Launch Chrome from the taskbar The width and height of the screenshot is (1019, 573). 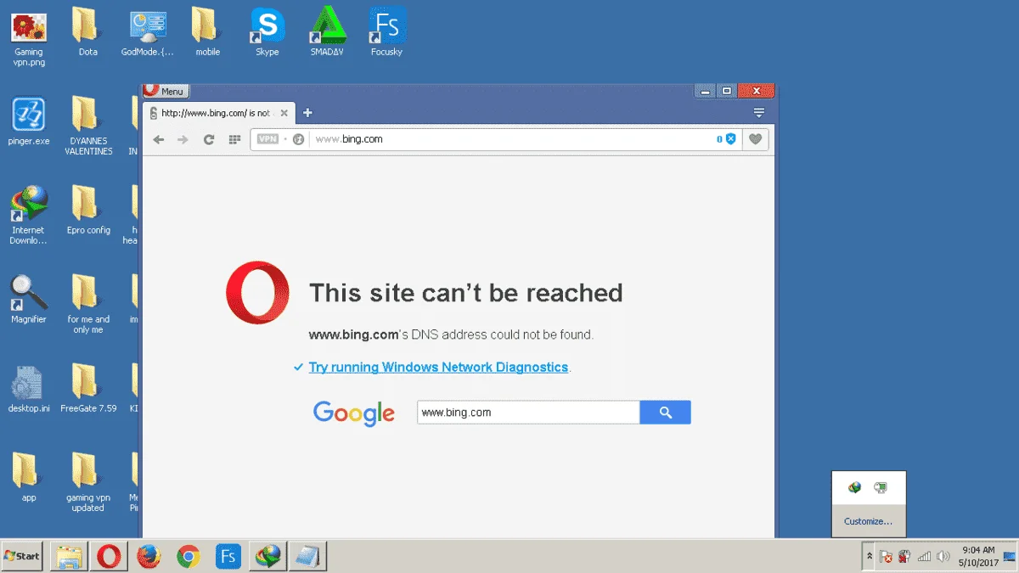189,556
